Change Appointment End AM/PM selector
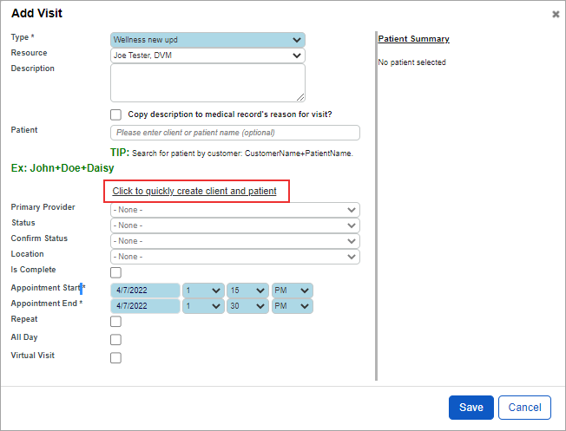Viewport: 566px width, 431px height. click(292, 306)
